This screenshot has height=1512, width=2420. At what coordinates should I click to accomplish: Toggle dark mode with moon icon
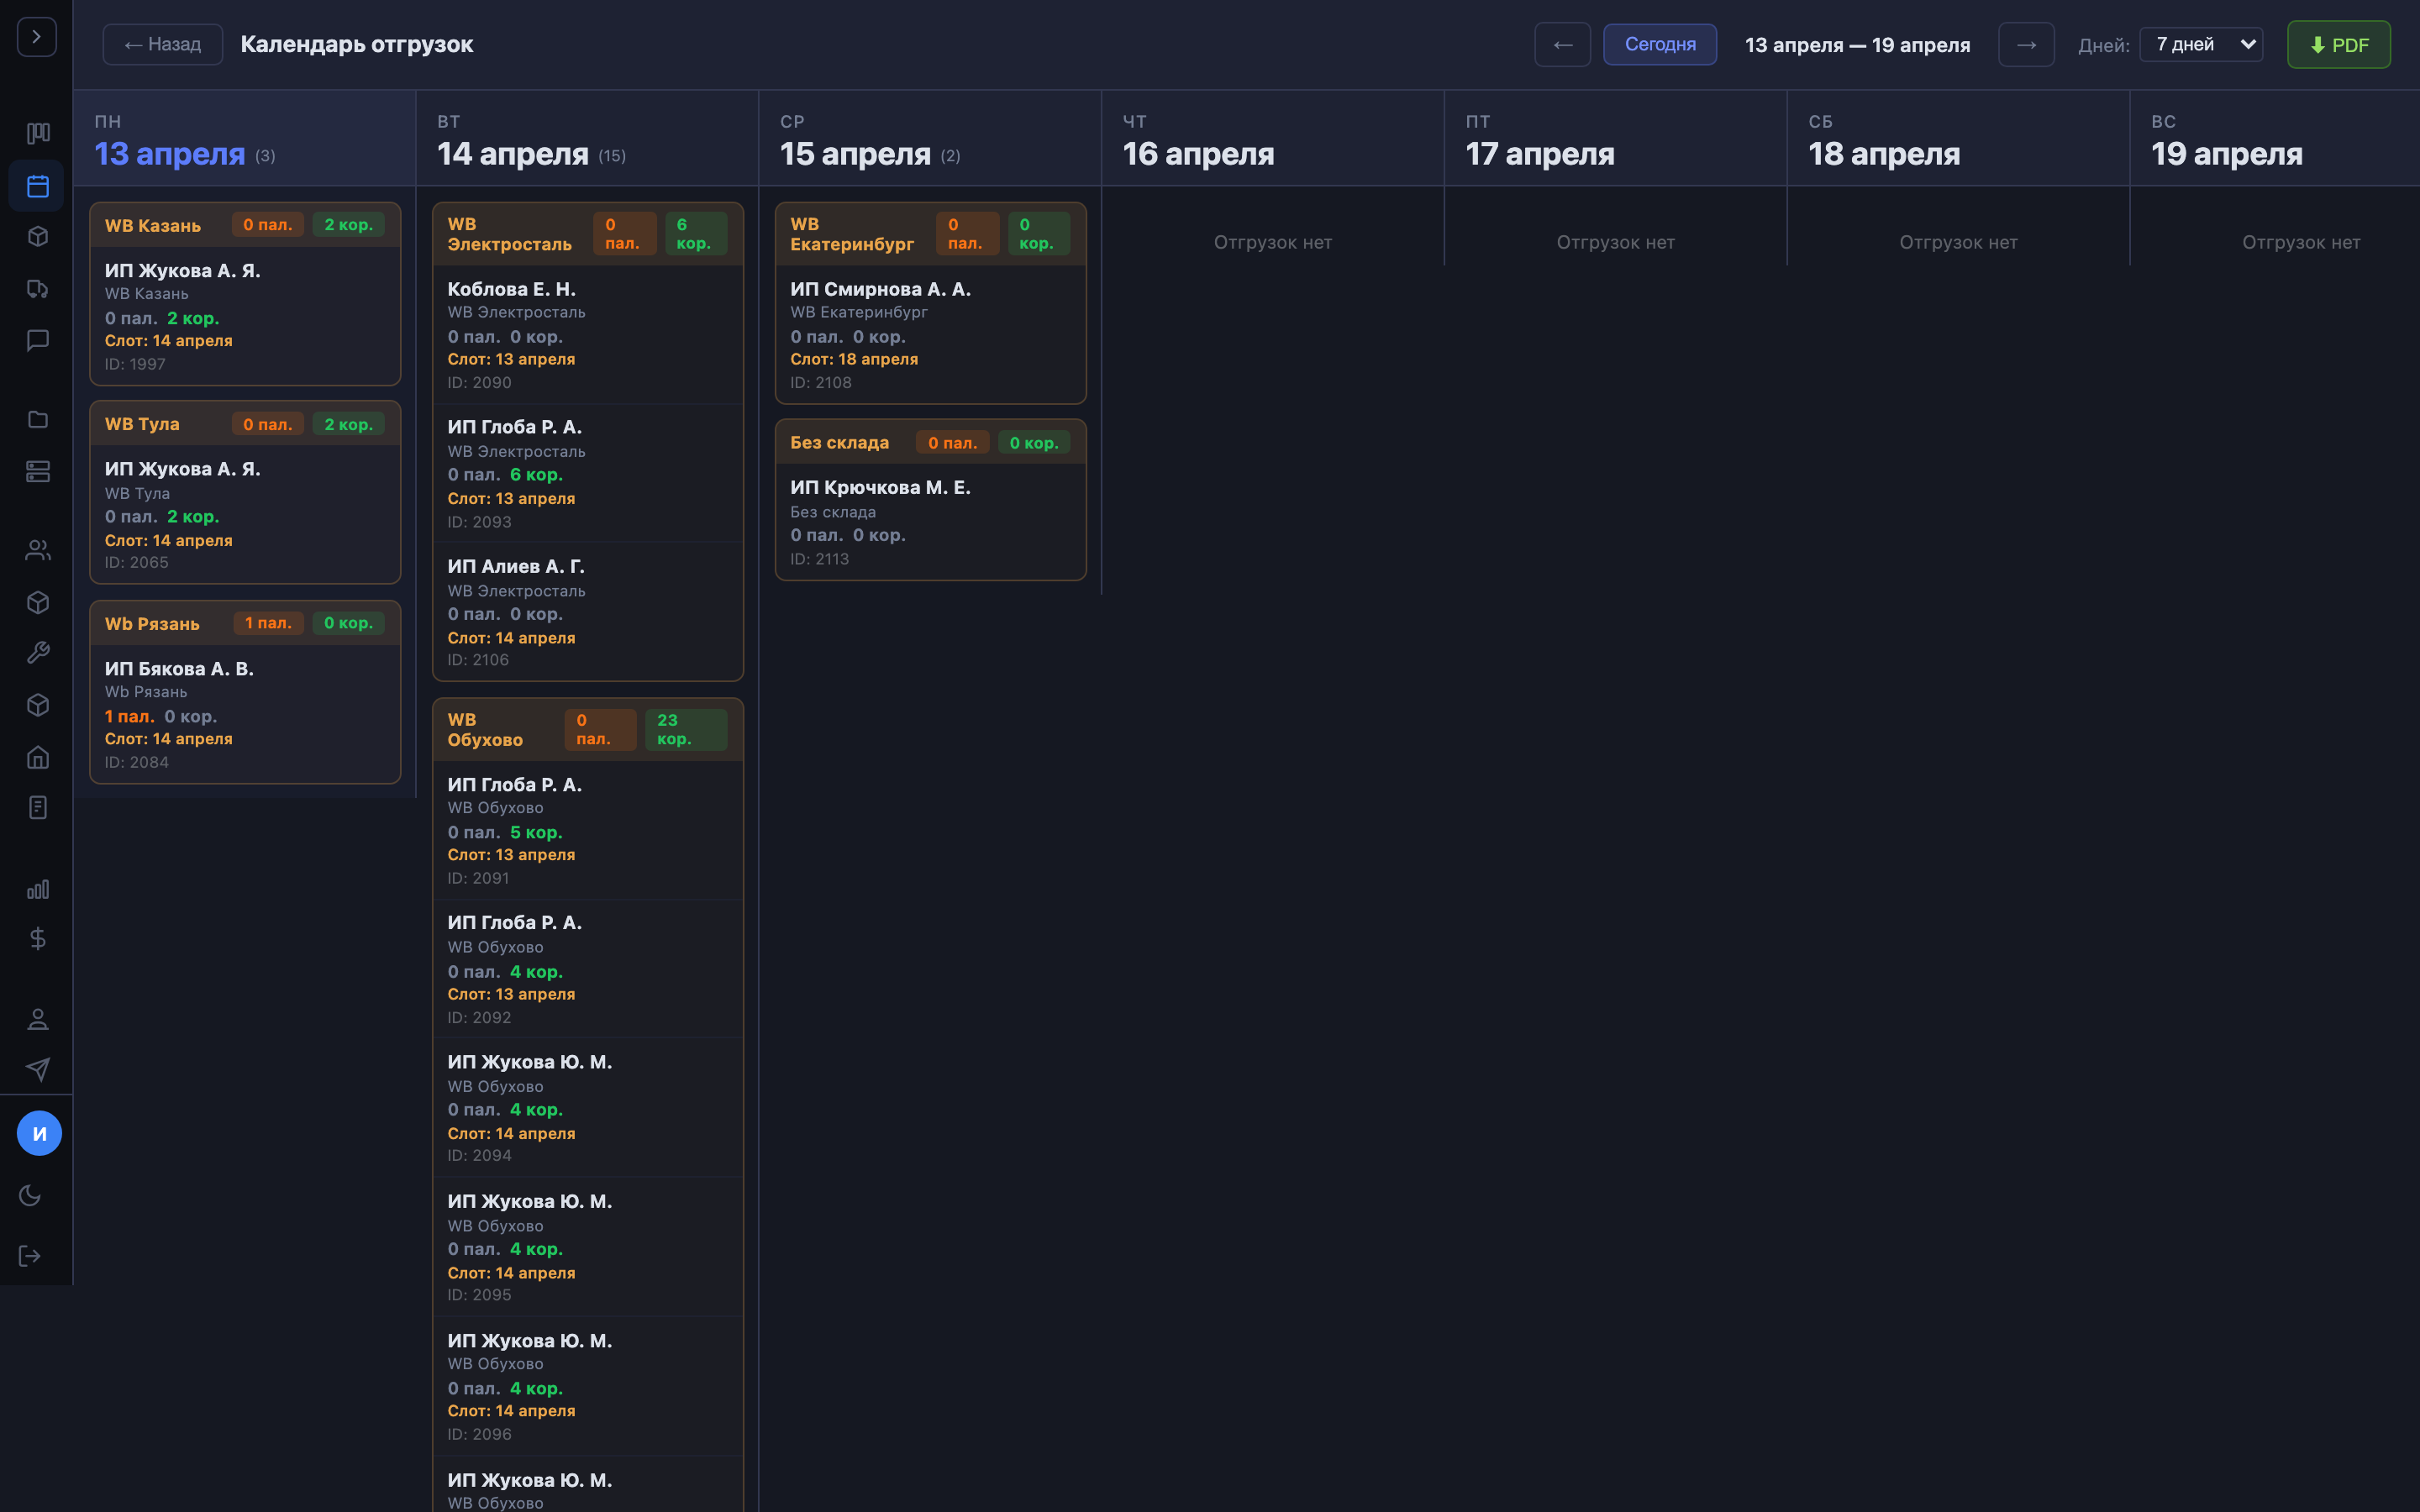tap(30, 1195)
